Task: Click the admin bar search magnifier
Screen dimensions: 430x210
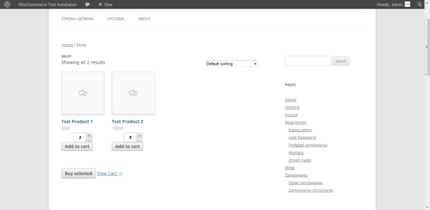Action: pyautogui.click(x=419, y=5)
